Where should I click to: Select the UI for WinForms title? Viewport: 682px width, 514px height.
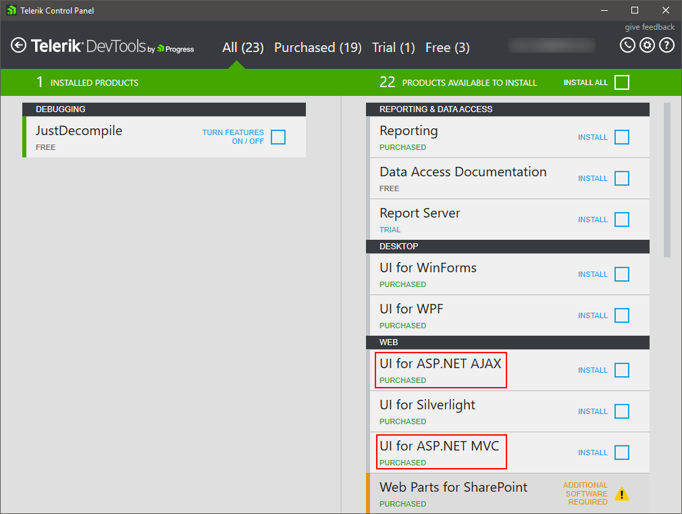(x=428, y=267)
